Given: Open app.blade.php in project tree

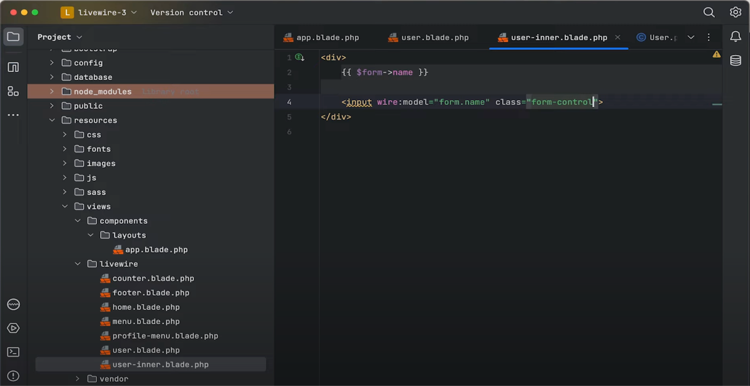Looking at the screenshot, I should [150, 250].
